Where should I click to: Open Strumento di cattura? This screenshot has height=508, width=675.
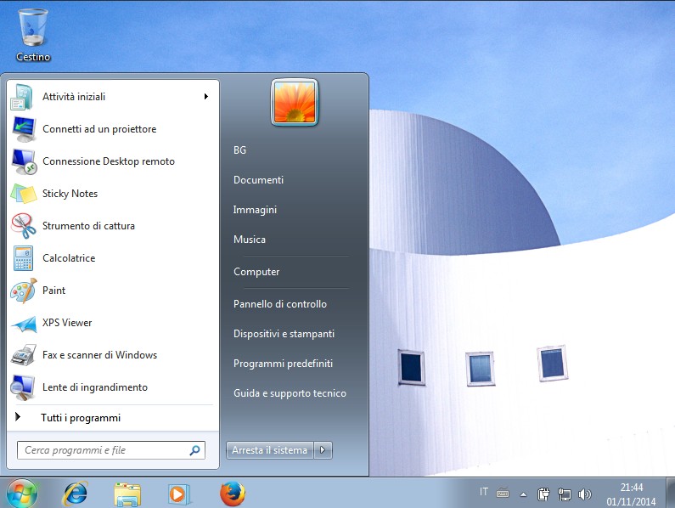pos(113,226)
